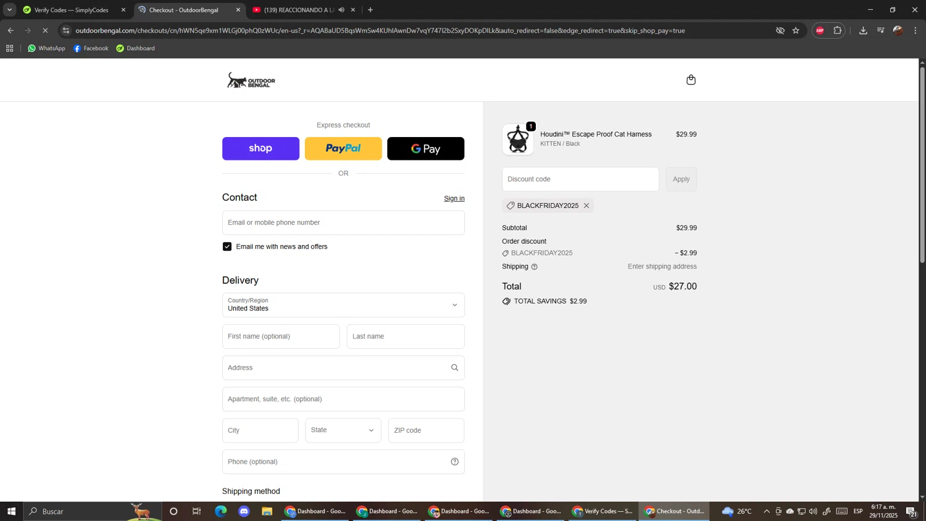Click the First name (optional) field
Viewport: 926px width, 521px height.
(x=281, y=336)
